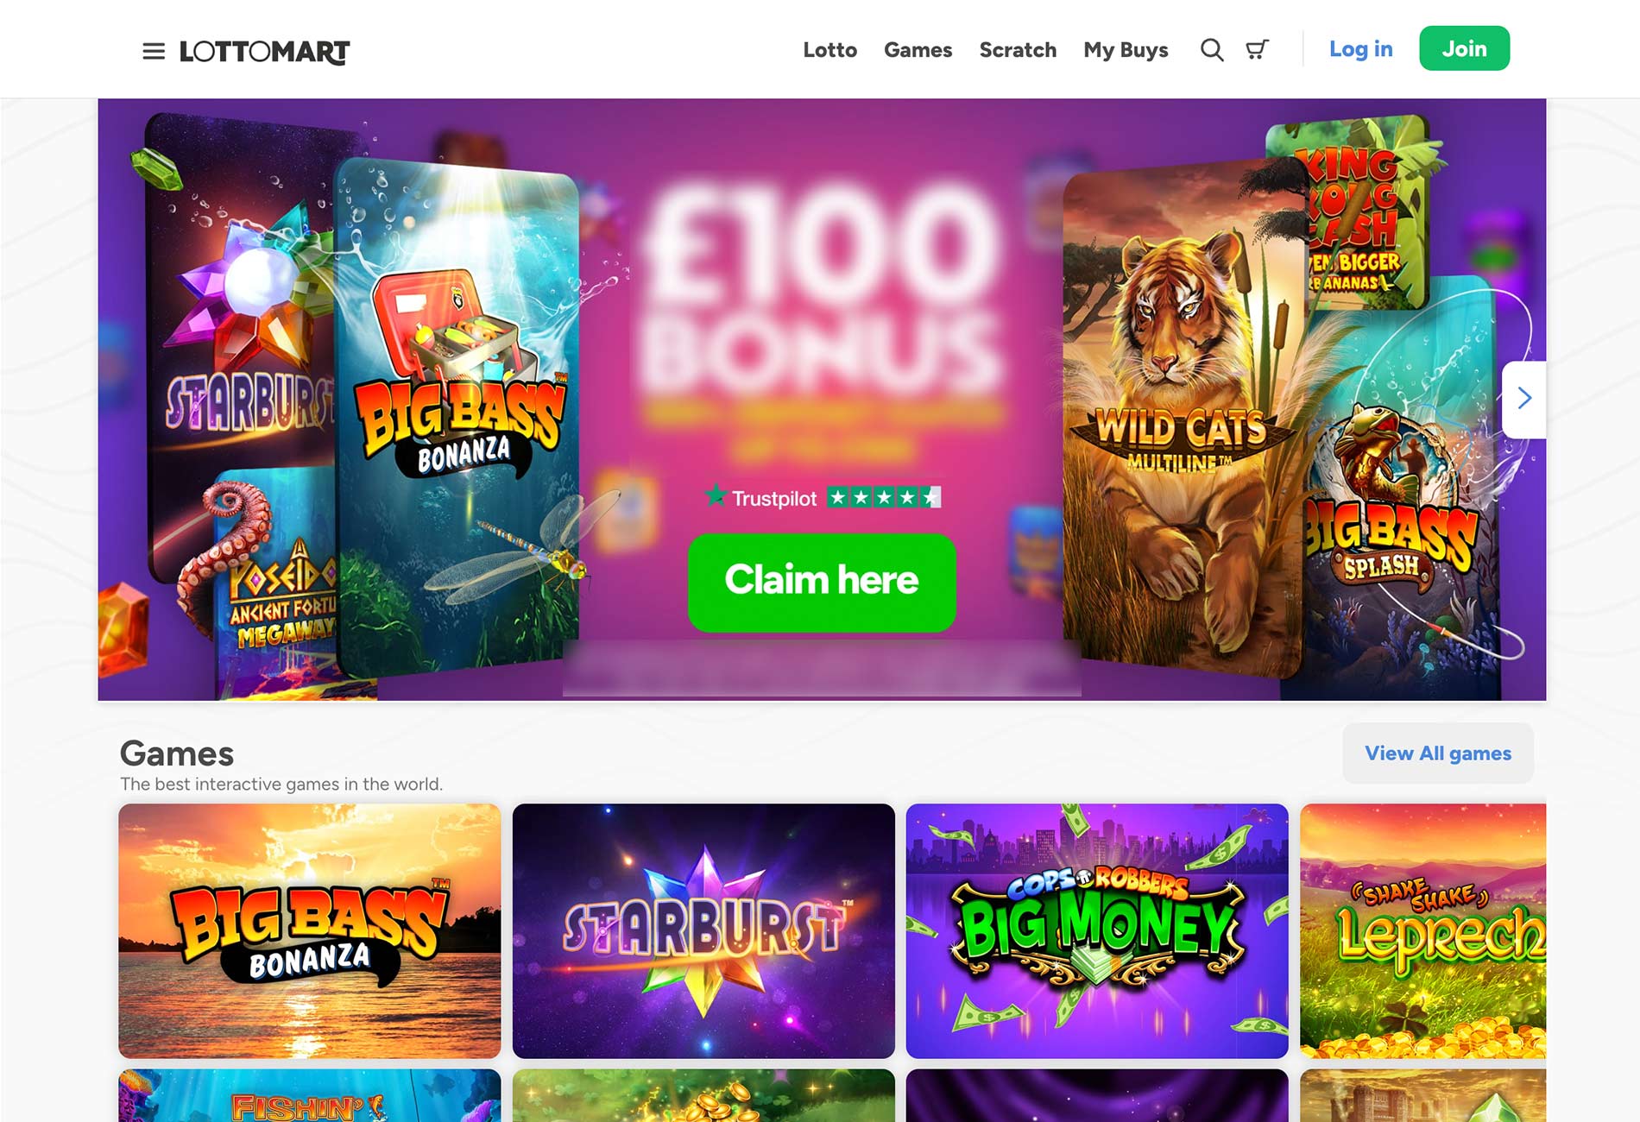Open the Starburst game tile
Image resolution: width=1640 pixels, height=1122 pixels.
click(x=703, y=931)
